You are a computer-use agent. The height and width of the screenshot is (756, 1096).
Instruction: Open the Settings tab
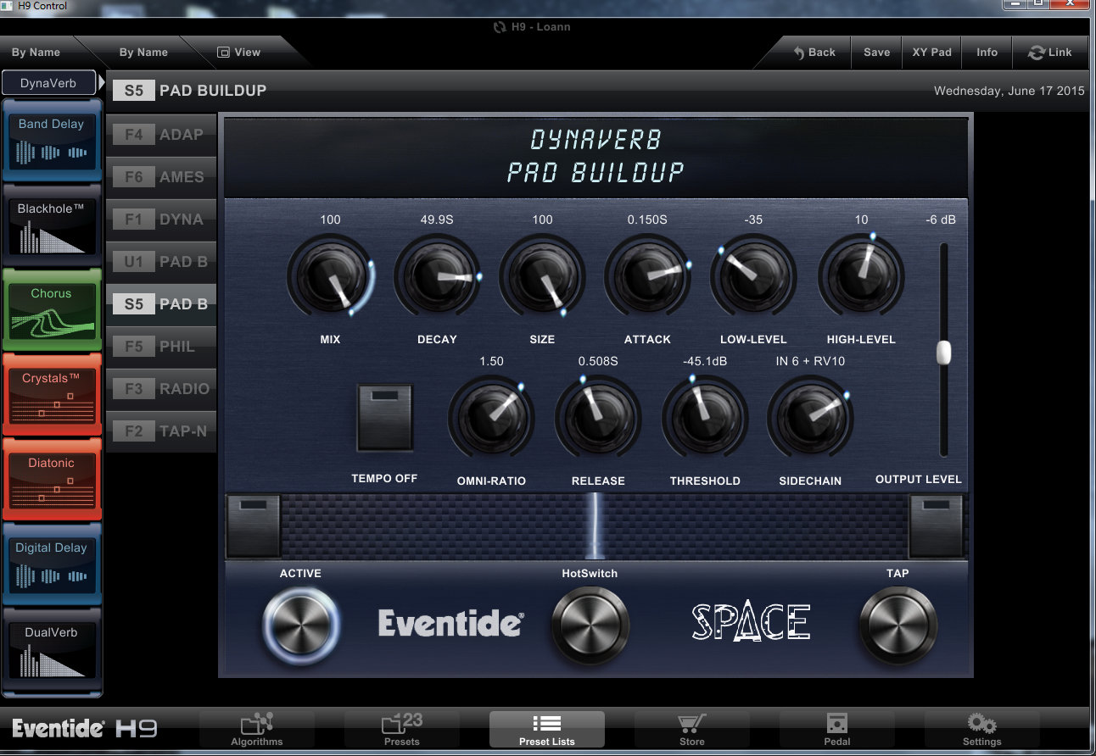click(x=982, y=729)
